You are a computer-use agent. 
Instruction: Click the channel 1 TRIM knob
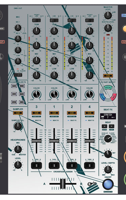54,31
